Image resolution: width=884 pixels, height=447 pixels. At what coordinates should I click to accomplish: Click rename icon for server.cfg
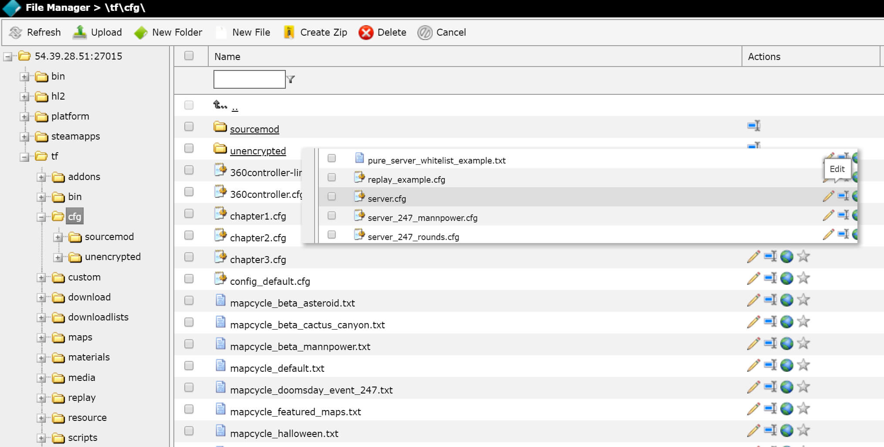tap(843, 196)
